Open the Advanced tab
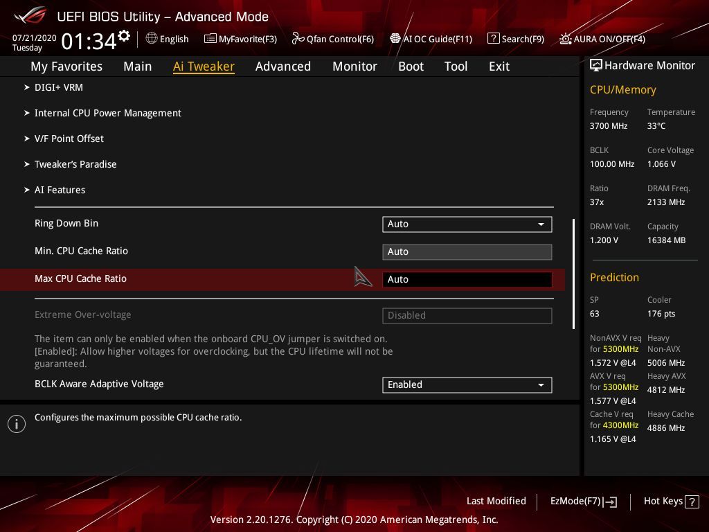Screen dimensions: 709x532 (x=283, y=66)
